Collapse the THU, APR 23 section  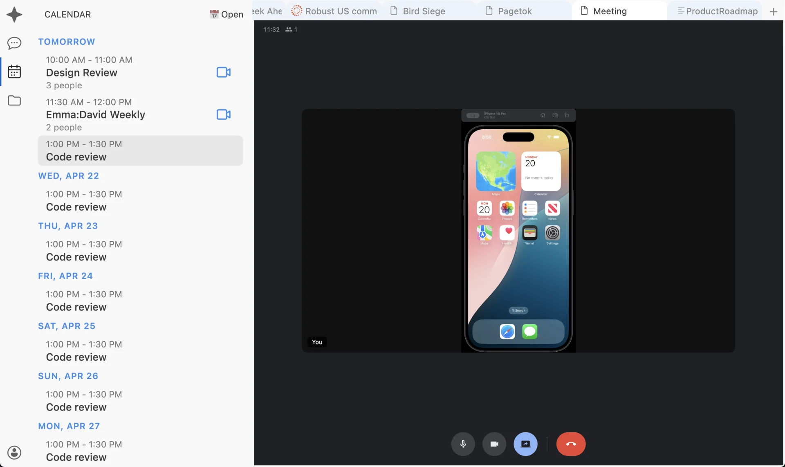click(68, 226)
